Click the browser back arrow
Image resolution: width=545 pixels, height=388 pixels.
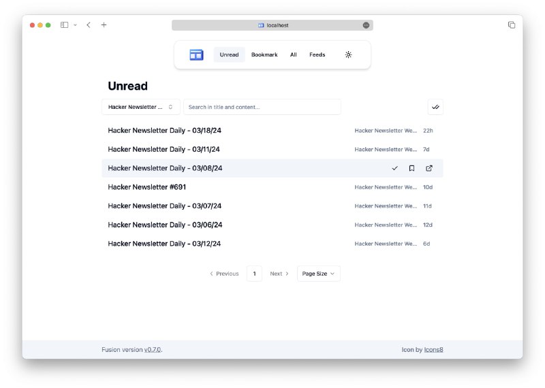click(x=89, y=25)
